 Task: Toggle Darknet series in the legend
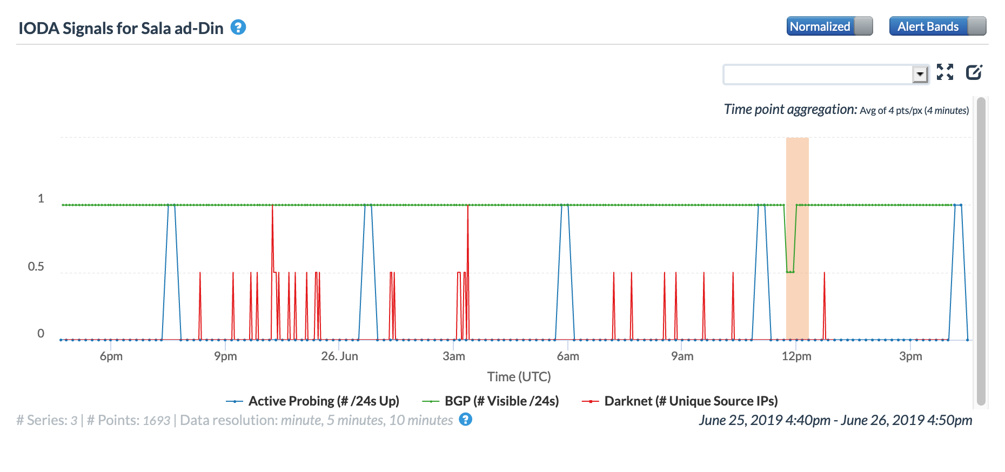tap(691, 401)
